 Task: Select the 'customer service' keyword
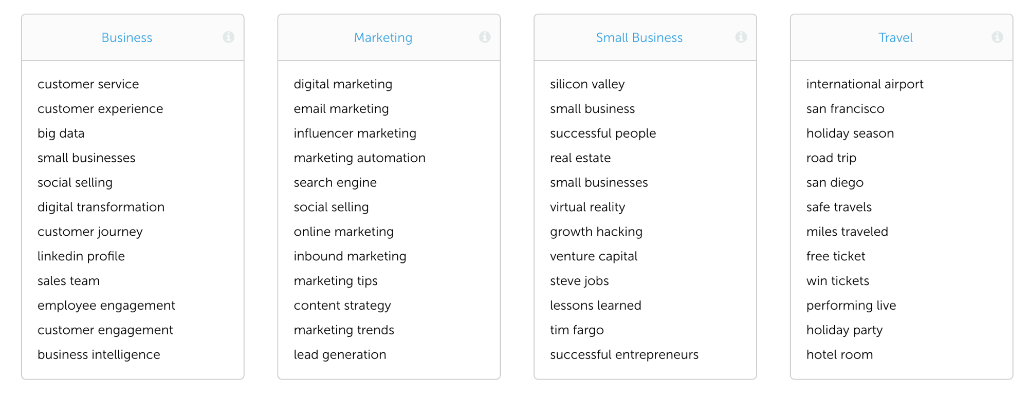pyautogui.click(x=88, y=84)
